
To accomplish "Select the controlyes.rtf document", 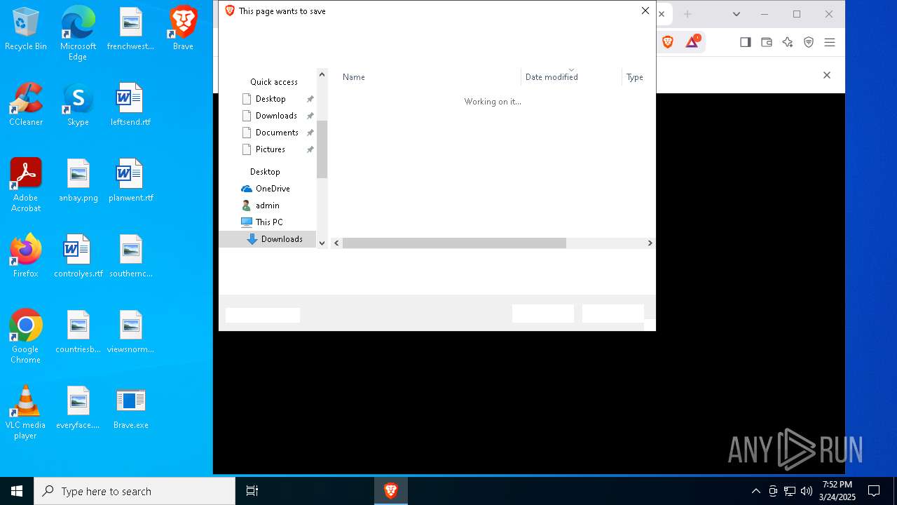I will tap(78, 256).
